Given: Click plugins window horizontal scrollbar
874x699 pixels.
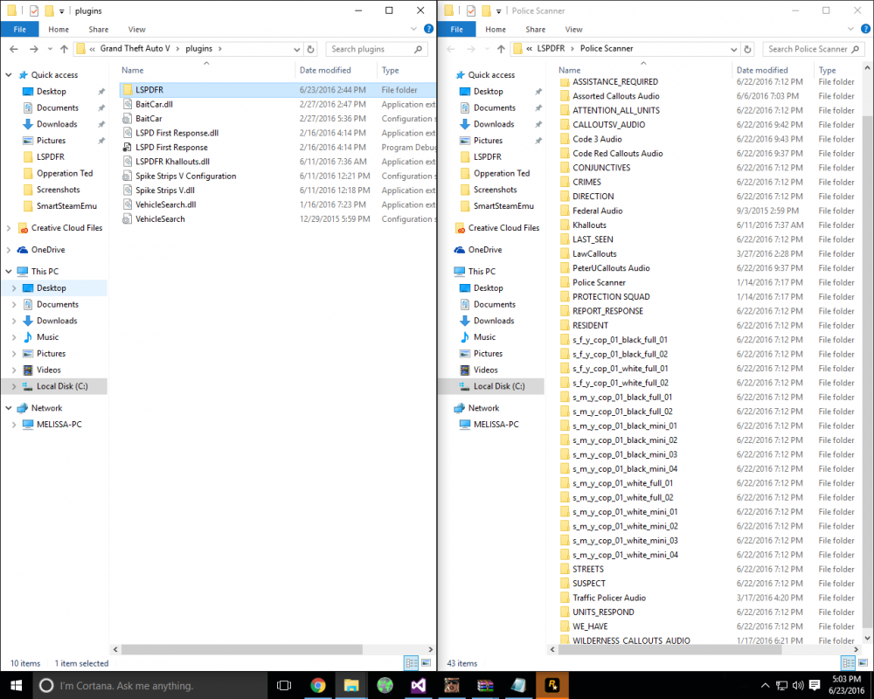Looking at the screenshot, I should (x=242, y=649).
